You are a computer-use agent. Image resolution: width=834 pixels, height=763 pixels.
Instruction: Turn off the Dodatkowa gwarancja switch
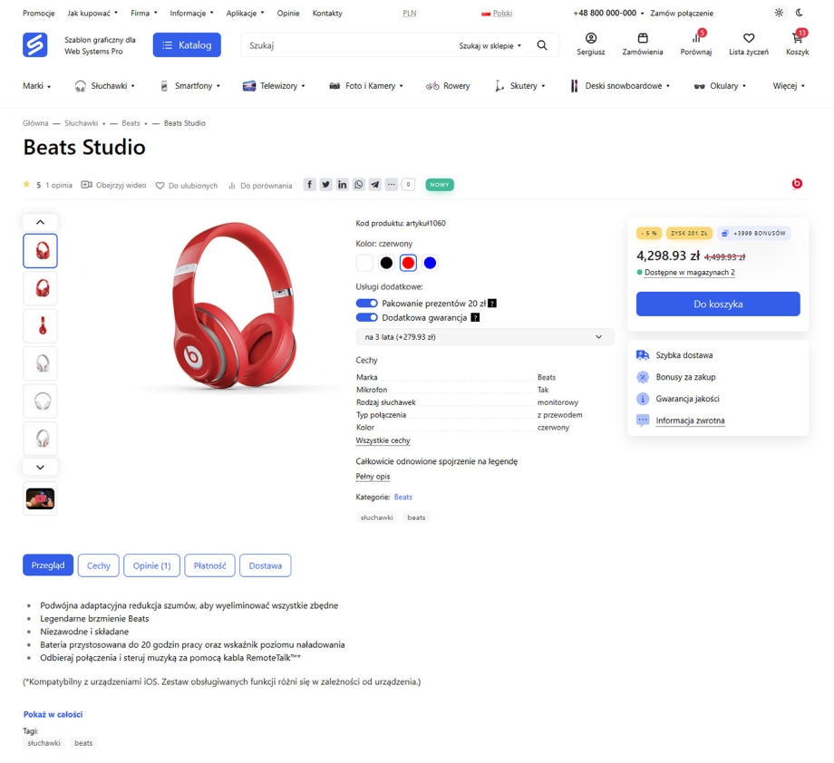point(366,317)
